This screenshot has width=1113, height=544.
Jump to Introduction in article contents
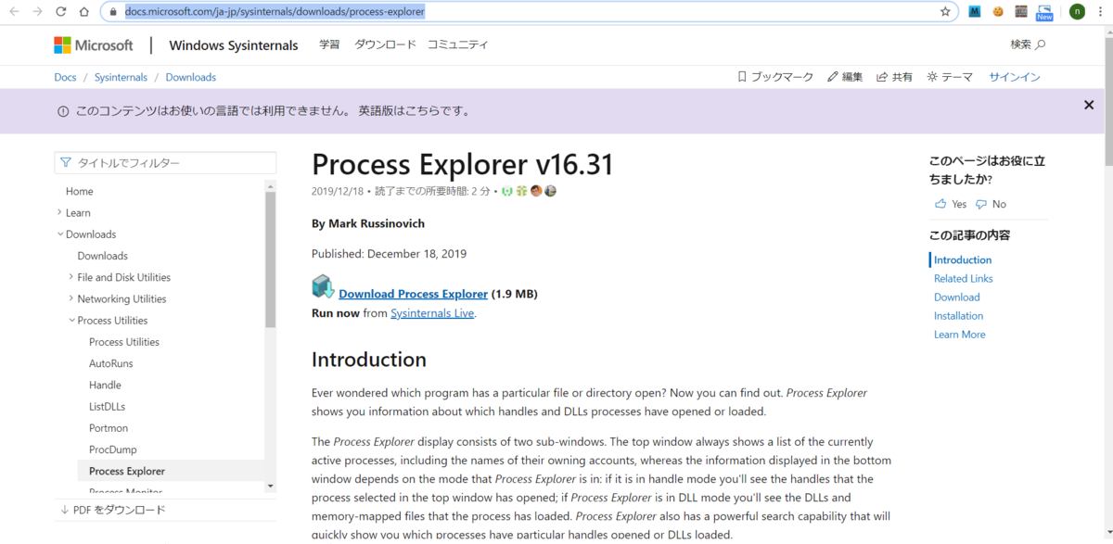[963, 260]
